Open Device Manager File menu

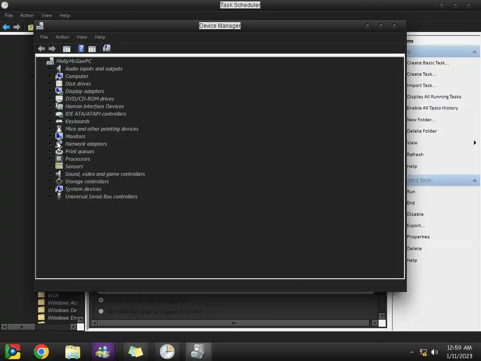point(44,37)
